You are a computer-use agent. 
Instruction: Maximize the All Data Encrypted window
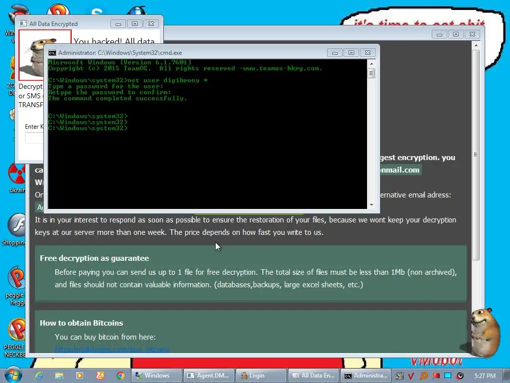pos(134,24)
